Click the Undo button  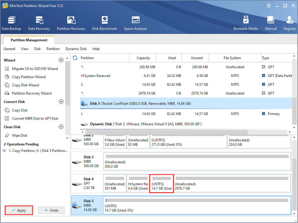pos(51,210)
